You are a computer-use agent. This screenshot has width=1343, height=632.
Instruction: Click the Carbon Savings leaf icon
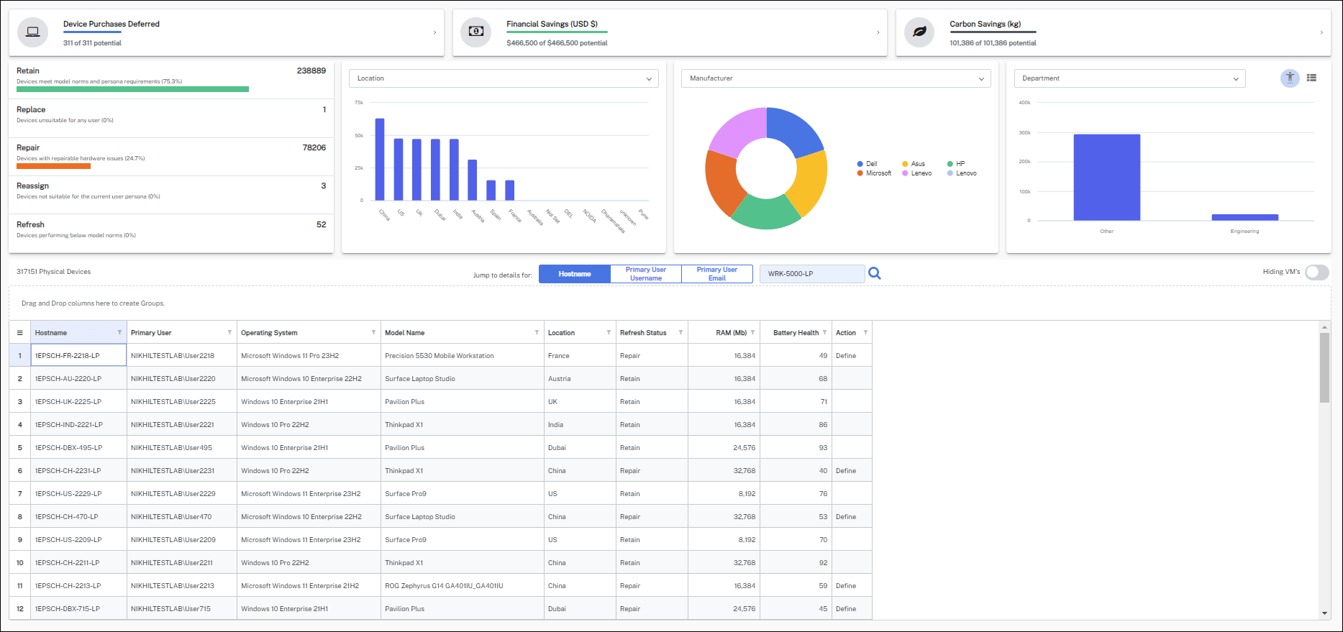click(919, 32)
